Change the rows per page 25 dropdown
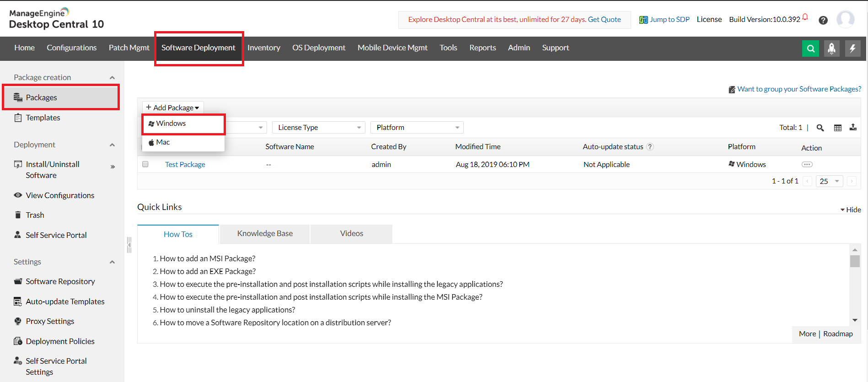Viewport: 868px width, 382px height. [x=829, y=181]
